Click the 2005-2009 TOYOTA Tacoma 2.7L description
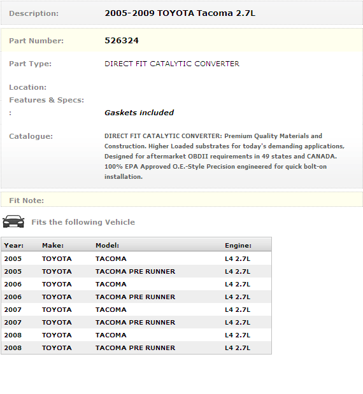The image size is (363, 394). (x=180, y=13)
